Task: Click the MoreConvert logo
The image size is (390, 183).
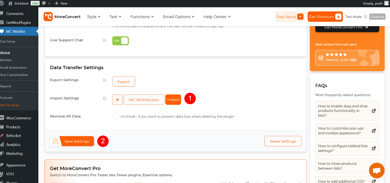Action: [x=62, y=17]
